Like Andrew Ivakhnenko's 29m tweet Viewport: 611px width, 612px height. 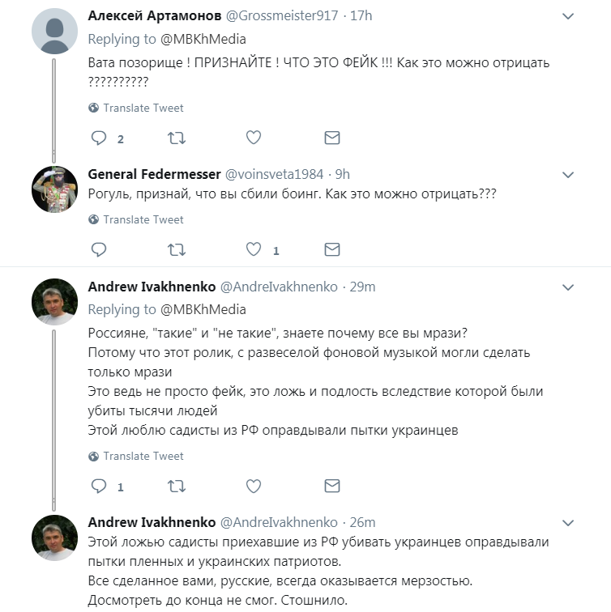(254, 487)
